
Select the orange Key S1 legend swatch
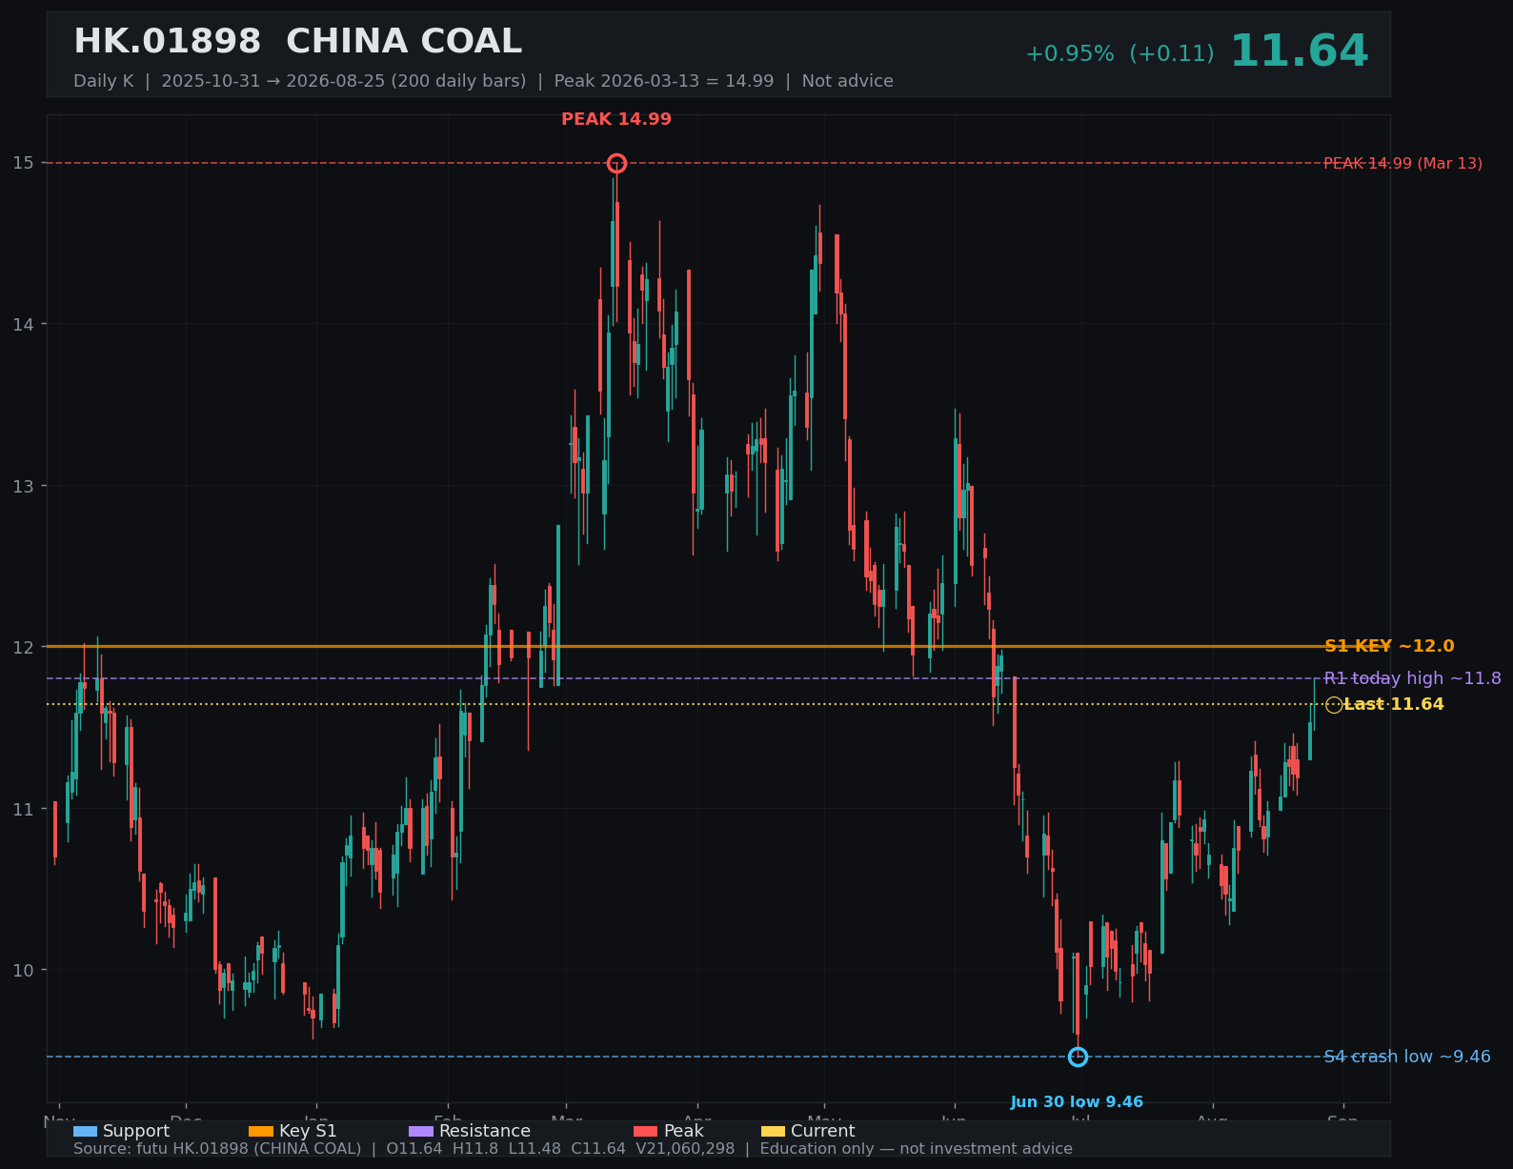tap(261, 1131)
